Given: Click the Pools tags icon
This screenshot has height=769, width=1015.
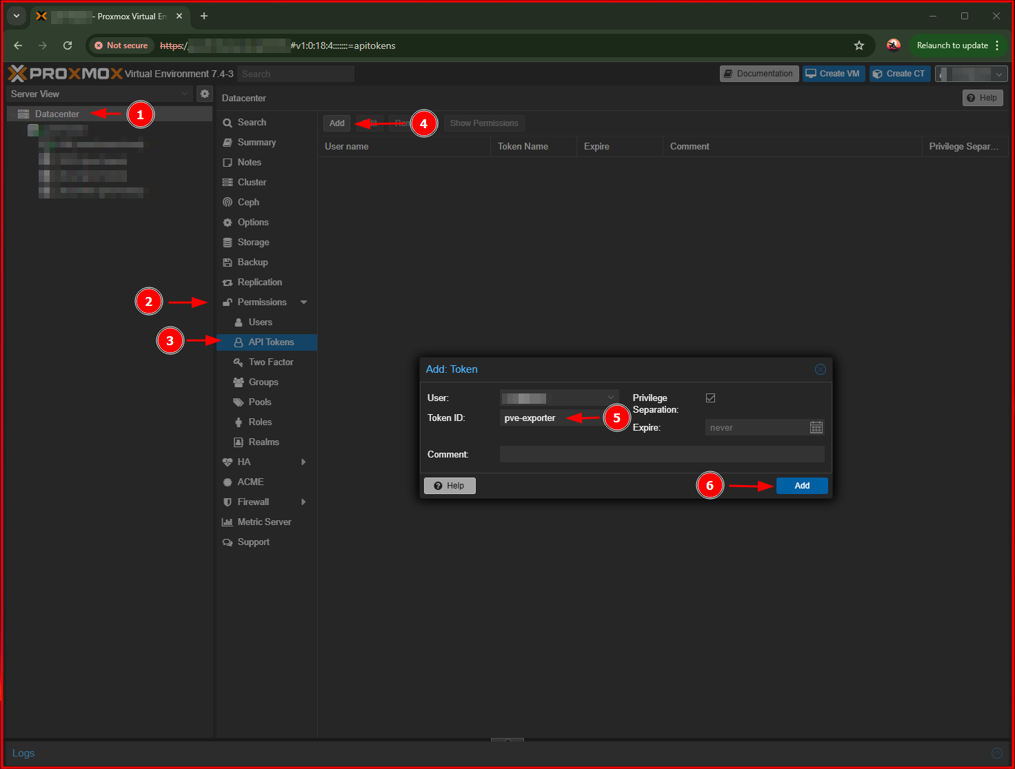Looking at the screenshot, I should 239,402.
